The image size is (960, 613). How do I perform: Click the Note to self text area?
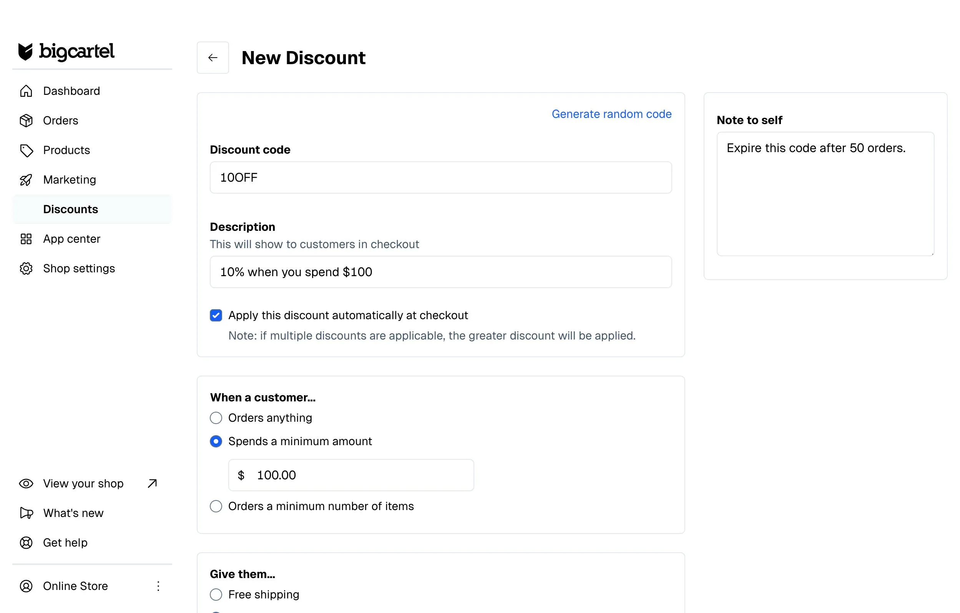pos(825,194)
